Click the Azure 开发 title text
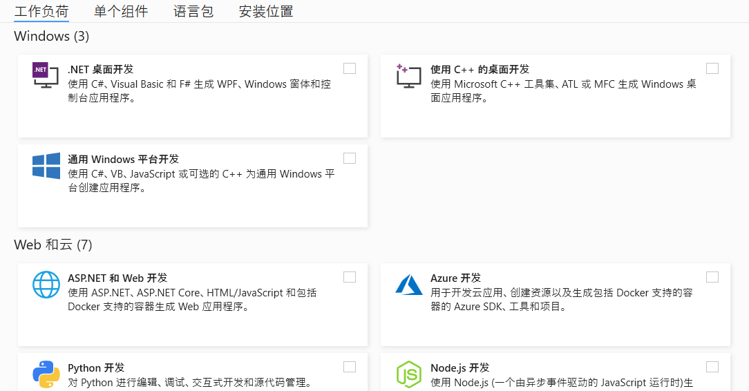This screenshot has width=749, height=391. pyautogui.click(x=456, y=278)
